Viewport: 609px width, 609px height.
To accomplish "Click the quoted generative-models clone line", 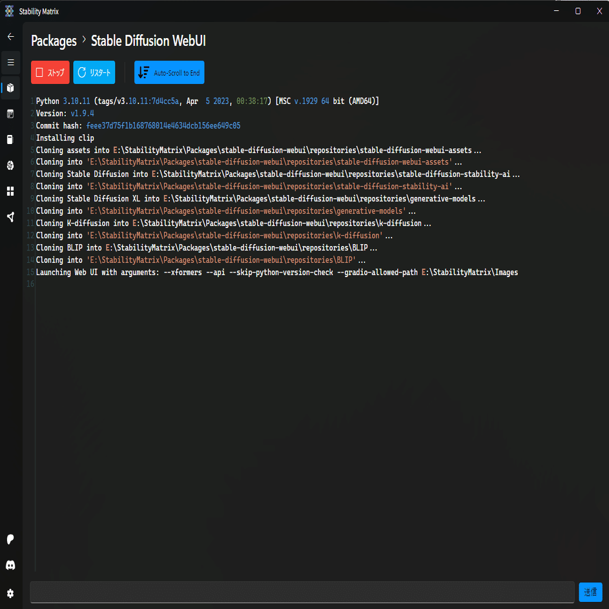I will point(225,211).
